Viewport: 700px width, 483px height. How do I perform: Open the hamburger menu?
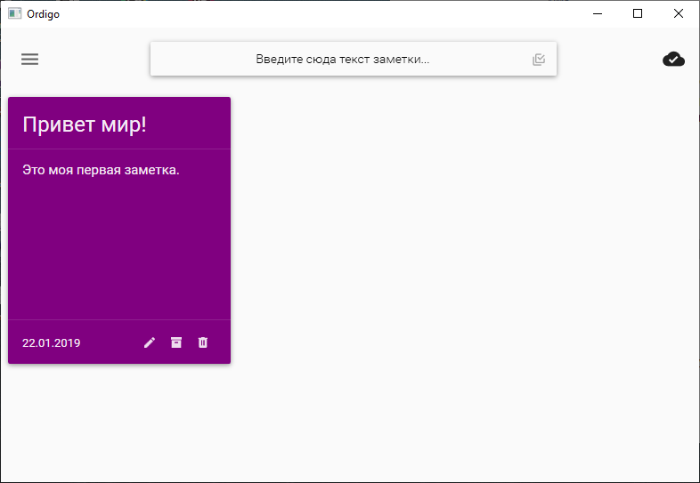(30, 60)
